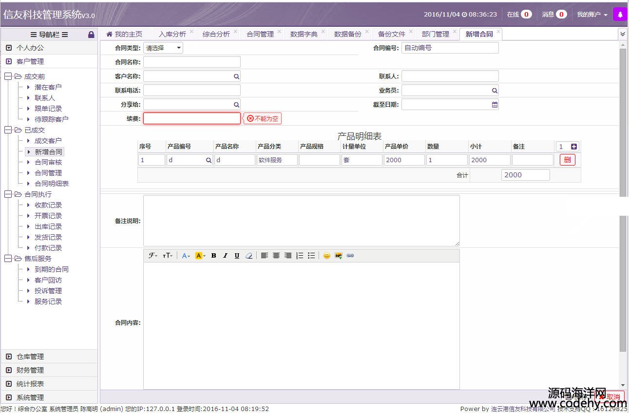Click the insert image icon in editor
Screen dimensions: 629x413
[338, 256]
